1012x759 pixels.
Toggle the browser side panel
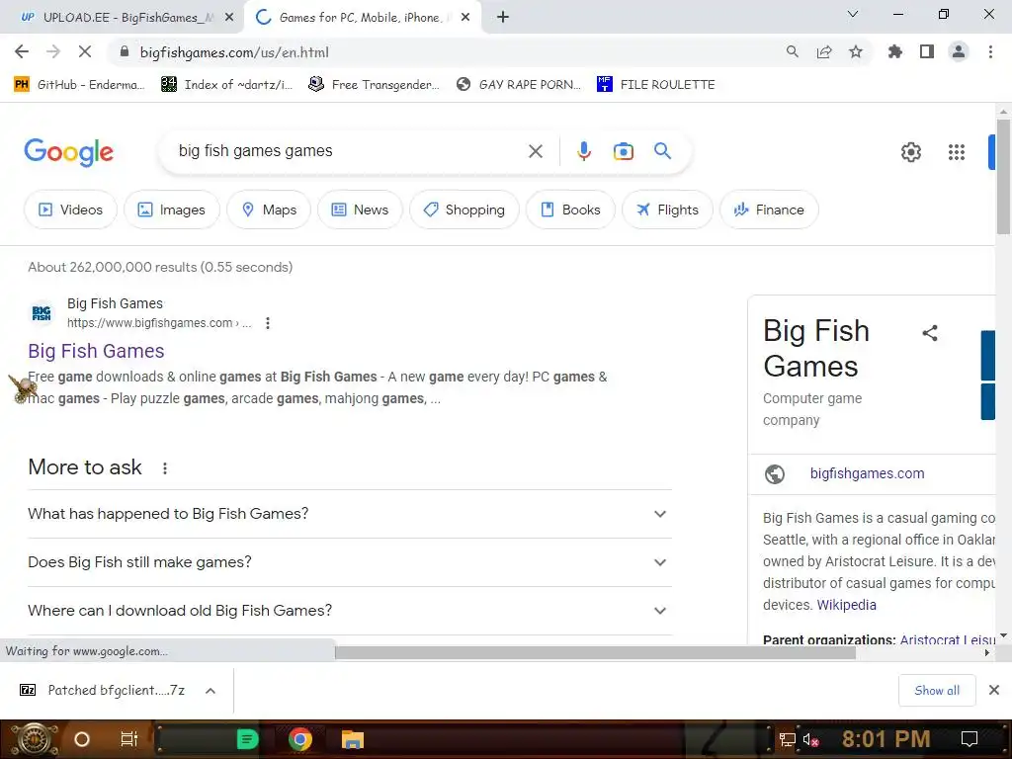(x=927, y=51)
